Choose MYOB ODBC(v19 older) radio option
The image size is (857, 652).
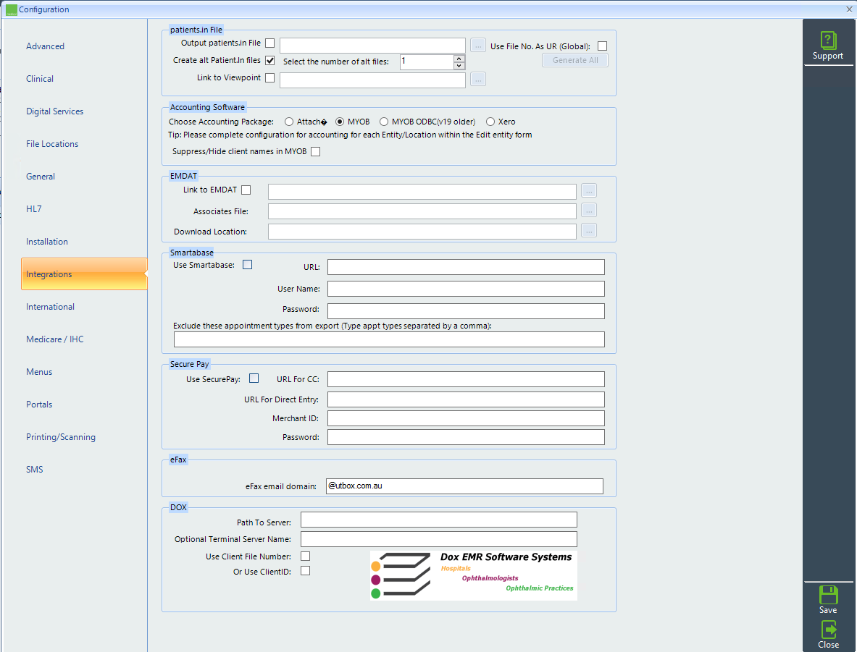point(384,122)
